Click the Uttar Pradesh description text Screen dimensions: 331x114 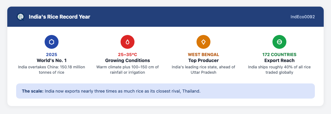[203, 70]
